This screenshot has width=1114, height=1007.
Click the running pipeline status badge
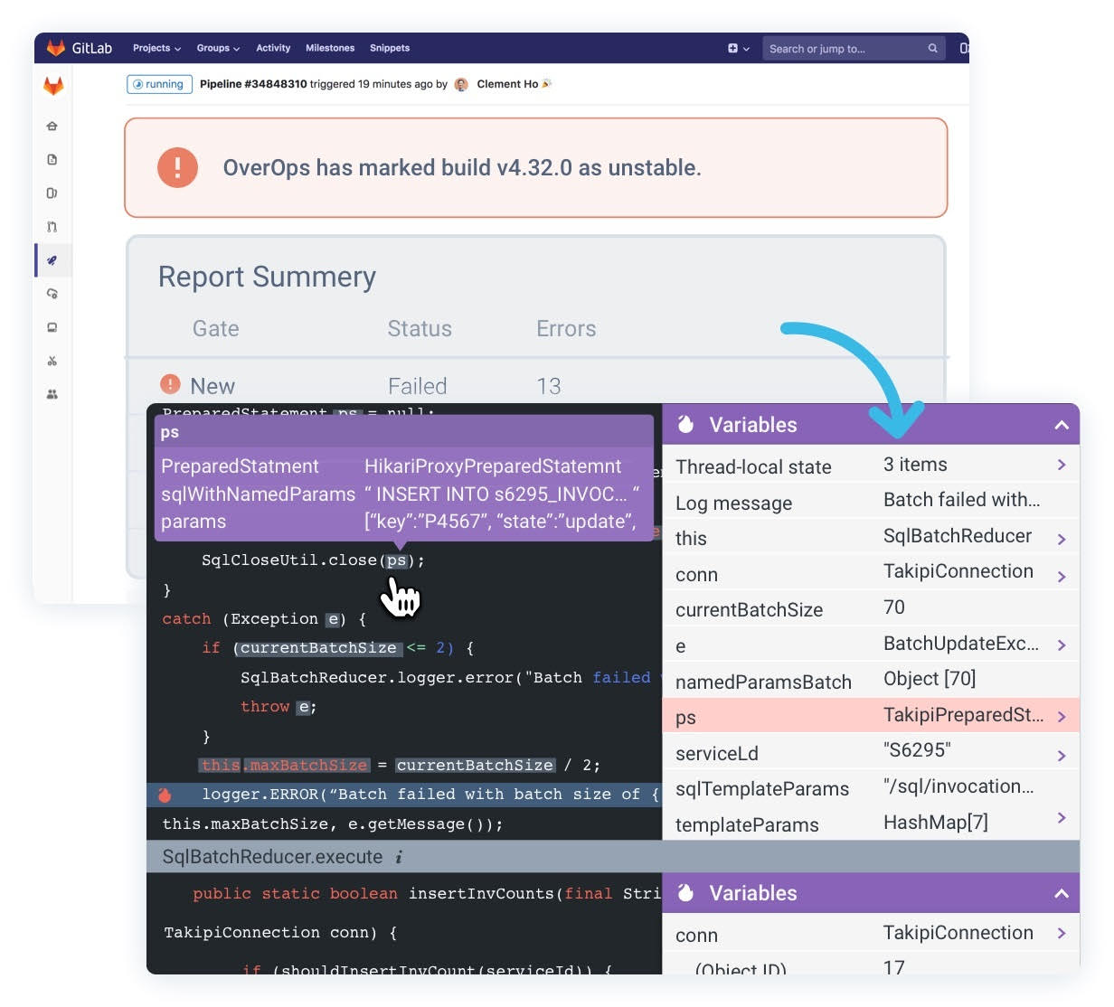click(x=159, y=84)
